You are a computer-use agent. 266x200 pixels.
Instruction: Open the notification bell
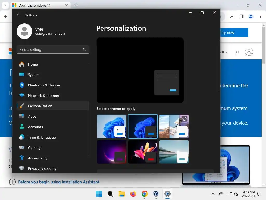point(259,194)
